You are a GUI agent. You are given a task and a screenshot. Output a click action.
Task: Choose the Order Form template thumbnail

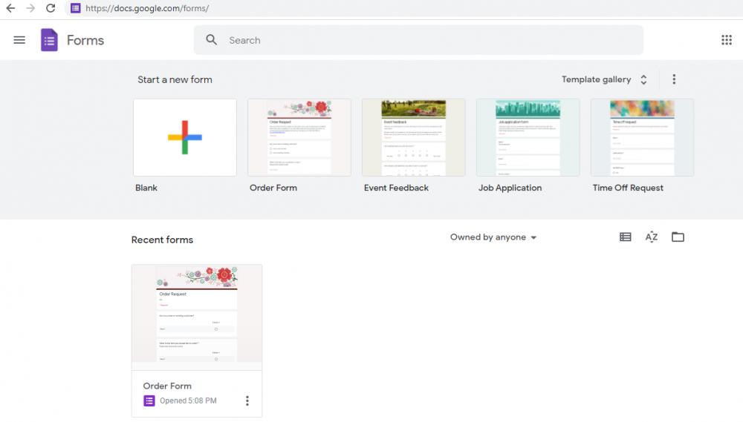pyautogui.click(x=299, y=137)
